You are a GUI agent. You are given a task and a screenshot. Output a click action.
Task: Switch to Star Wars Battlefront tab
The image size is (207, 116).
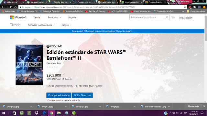37,2
